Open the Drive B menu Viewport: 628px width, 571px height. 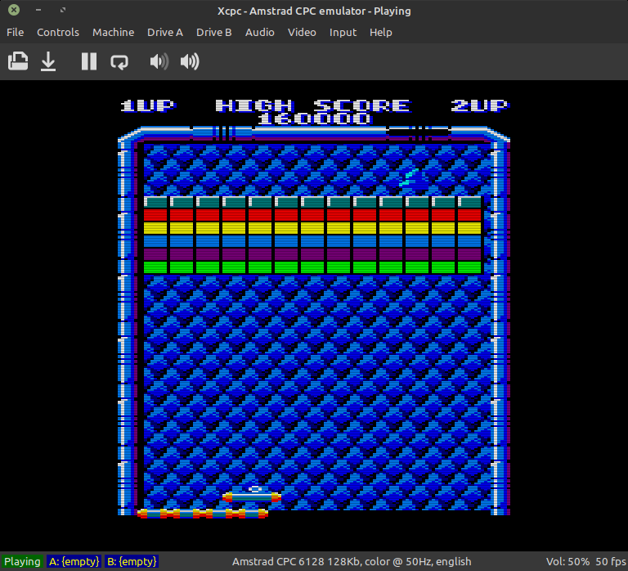tap(214, 33)
